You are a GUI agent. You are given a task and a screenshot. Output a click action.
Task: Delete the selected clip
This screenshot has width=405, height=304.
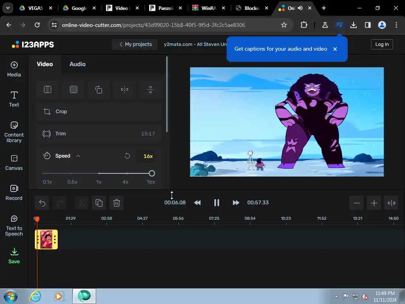click(117, 203)
